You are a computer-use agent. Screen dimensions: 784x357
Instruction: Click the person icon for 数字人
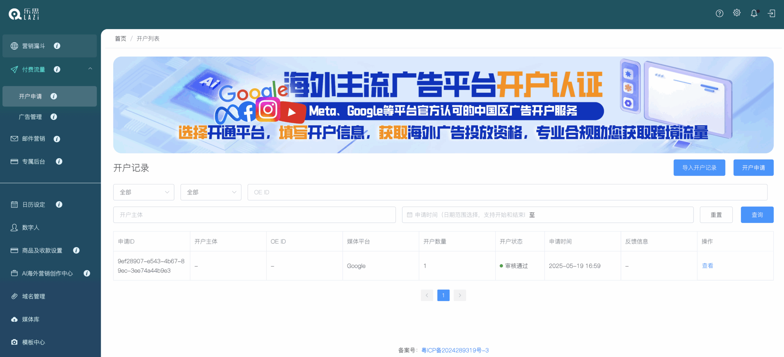click(x=14, y=228)
